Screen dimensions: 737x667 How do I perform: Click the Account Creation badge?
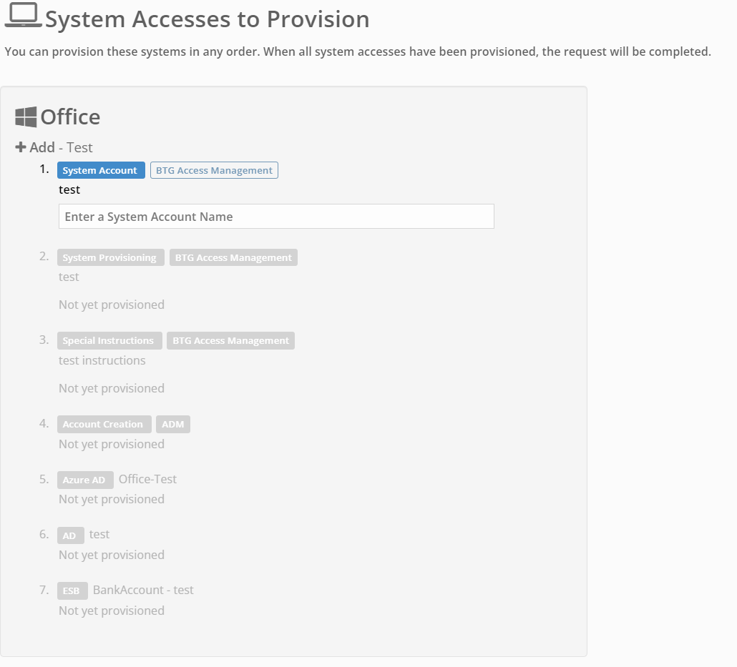(x=104, y=425)
